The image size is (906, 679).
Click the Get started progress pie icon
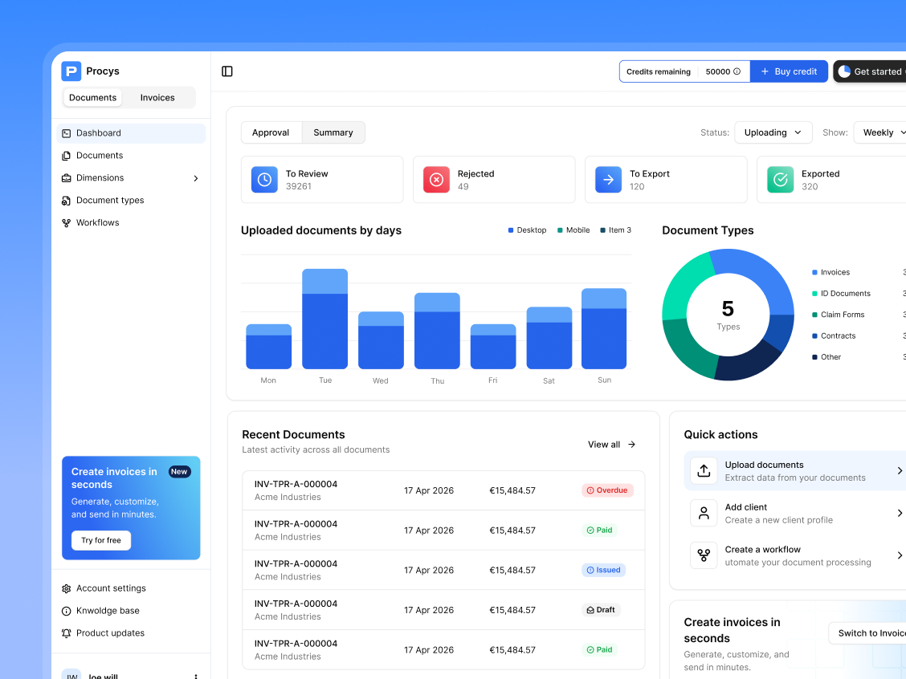(844, 71)
